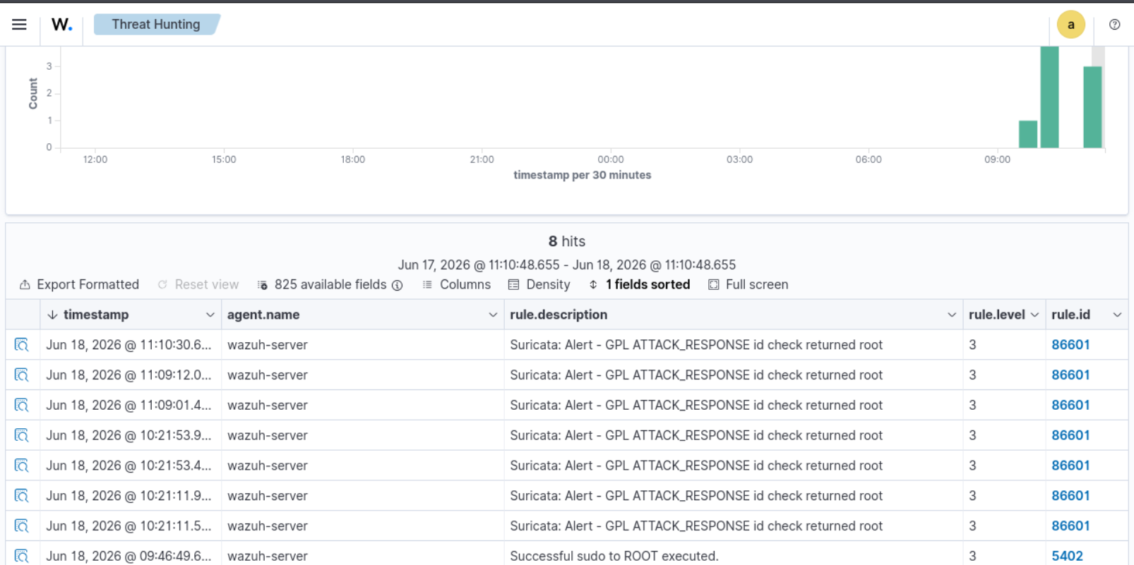Viewport: 1134px width, 565px height.
Task: Export Formatted results
Action: [x=79, y=284]
